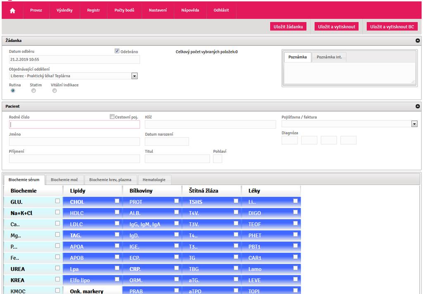This screenshot has height=294, width=423.
Task: Check the CHOL test checkbox
Action: tap(117, 201)
